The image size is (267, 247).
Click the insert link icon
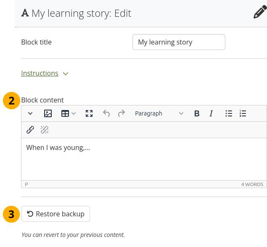coord(30,130)
